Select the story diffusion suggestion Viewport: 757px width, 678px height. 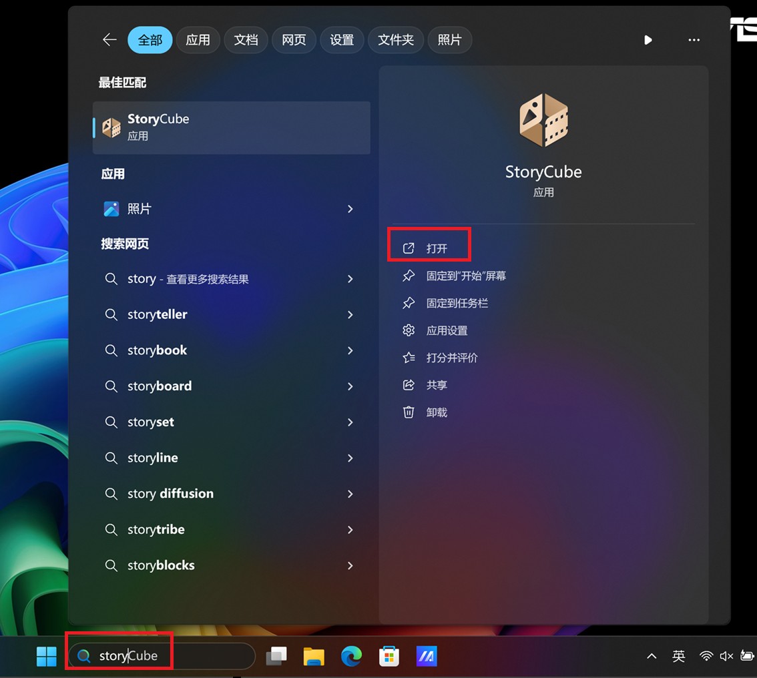(231, 494)
